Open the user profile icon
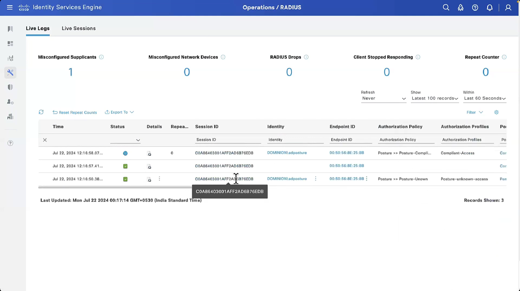 coord(508,7)
